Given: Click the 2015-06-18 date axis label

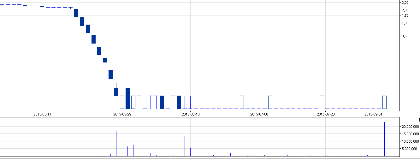Looking at the screenshot, I should coord(191,114).
